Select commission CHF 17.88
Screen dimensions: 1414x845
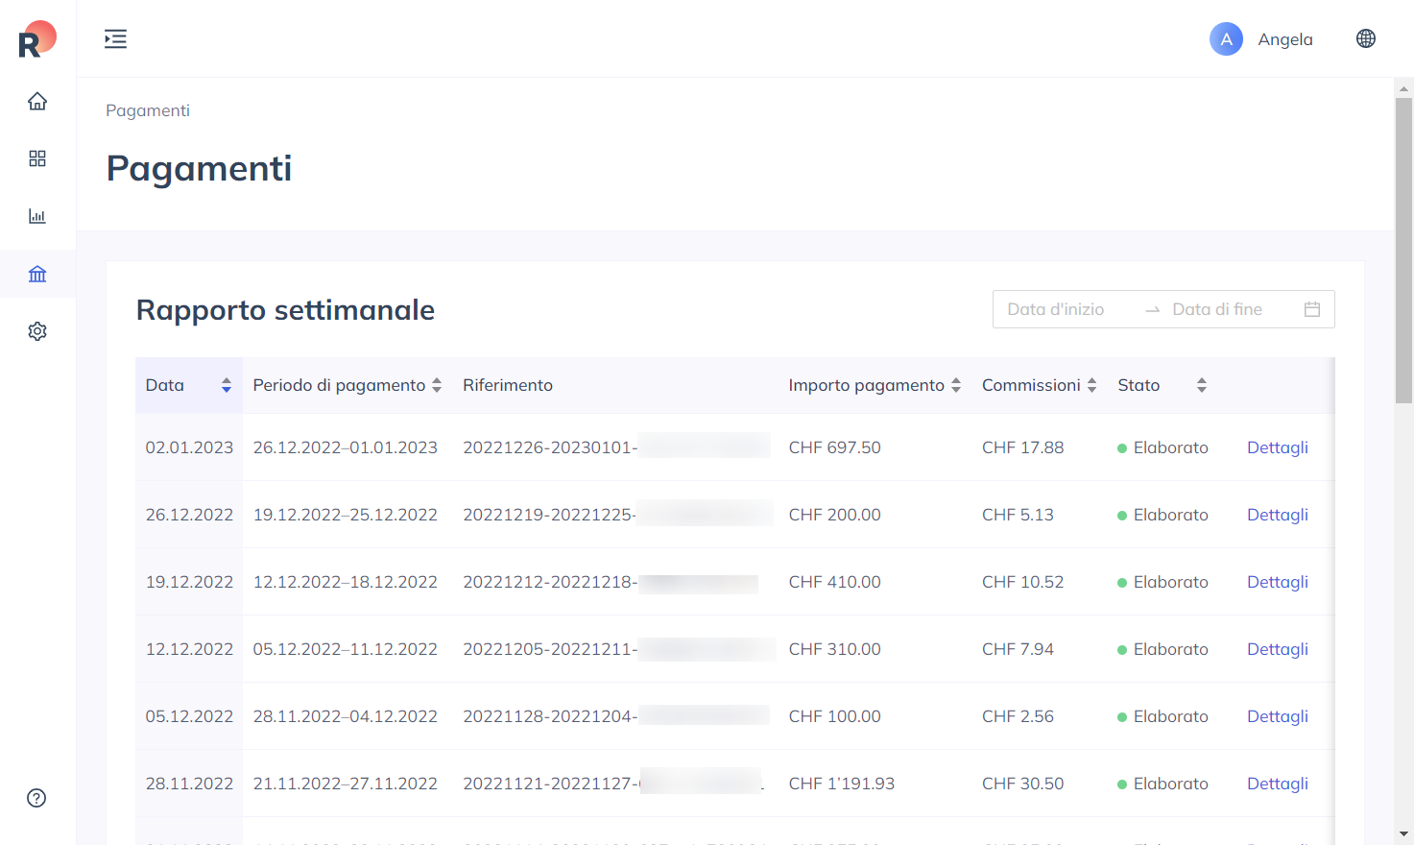click(1023, 447)
